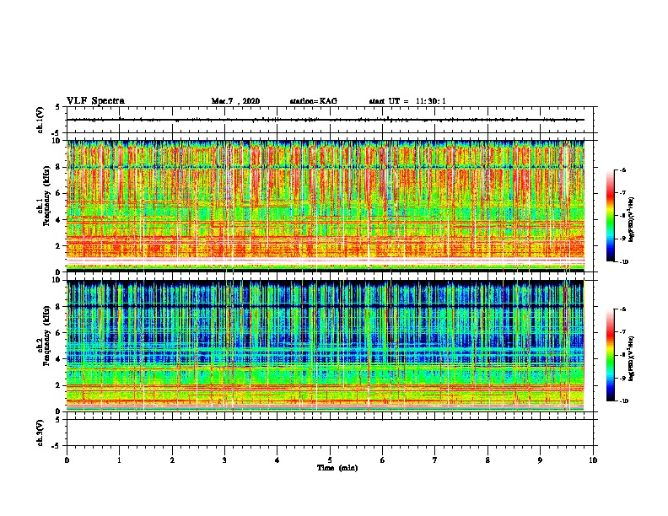Click the ch.2 spectrogram "8" kHz tick label
Image resolution: width=668 pixels, height=516 pixels.
coord(59,307)
